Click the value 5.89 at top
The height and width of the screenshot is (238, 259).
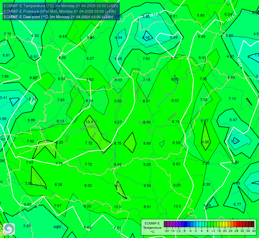click(201, 16)
